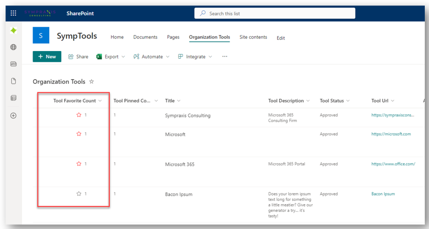Open the files page icon in left rail
Viewport: 429px width, 229px height.
13,81
